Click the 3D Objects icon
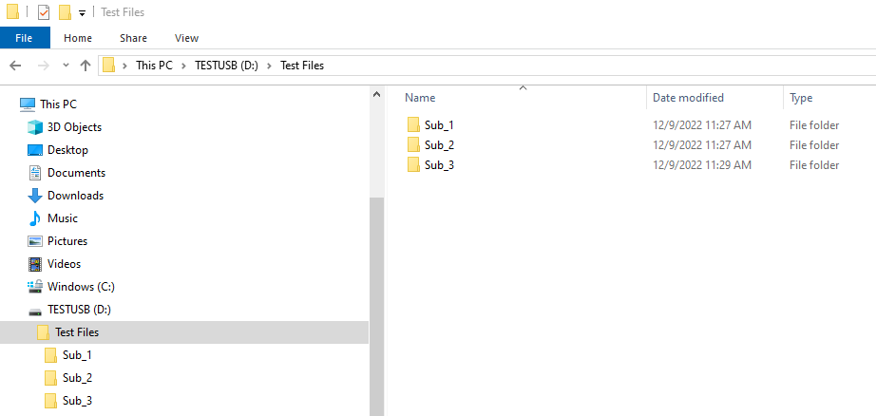Screen dimensions: 876x416 tap(35, 127)
